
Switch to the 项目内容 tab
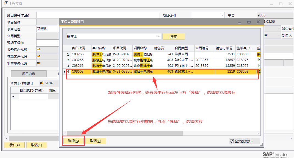(28, 74)
